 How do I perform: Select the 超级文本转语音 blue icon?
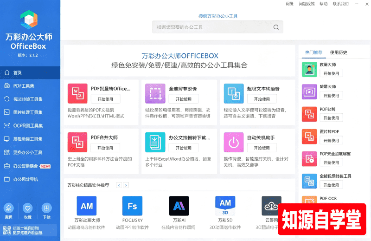pos(234,93)
